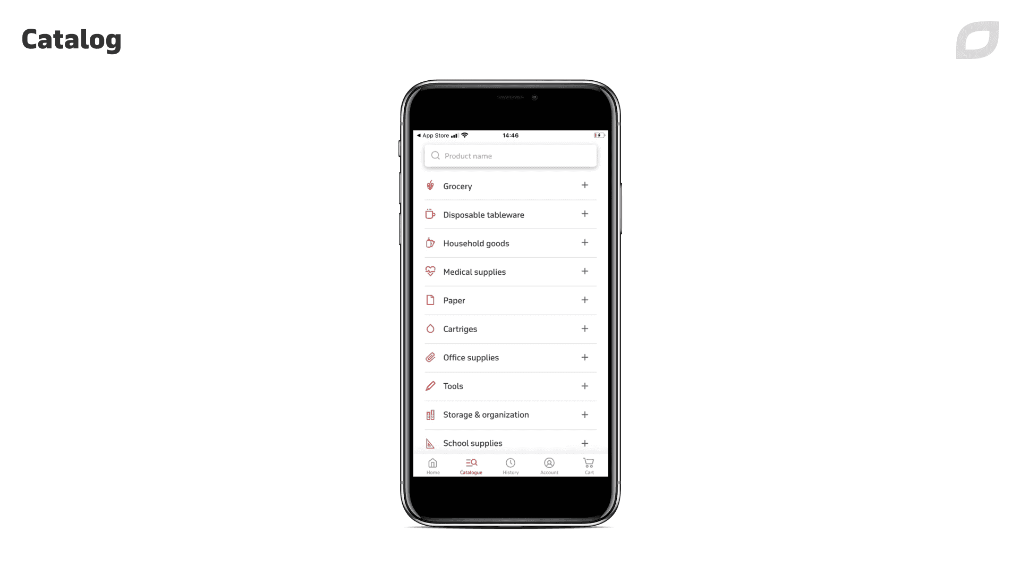The height and width of the screenshot is (574, 1020).
Task: Switch to the History tab
Action: click(511, 466)
